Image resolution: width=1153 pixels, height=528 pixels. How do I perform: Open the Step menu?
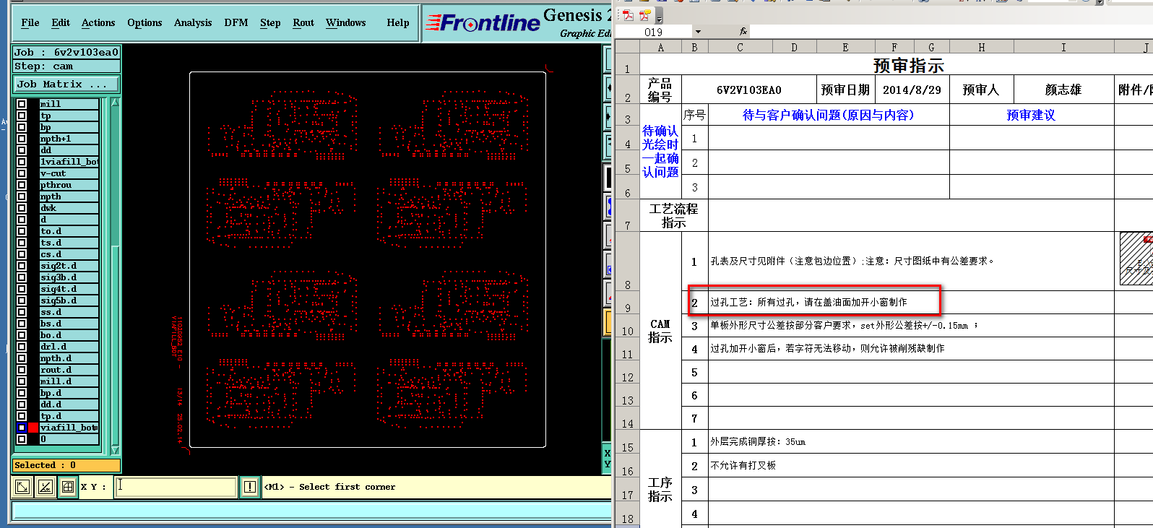coord(270,23)
